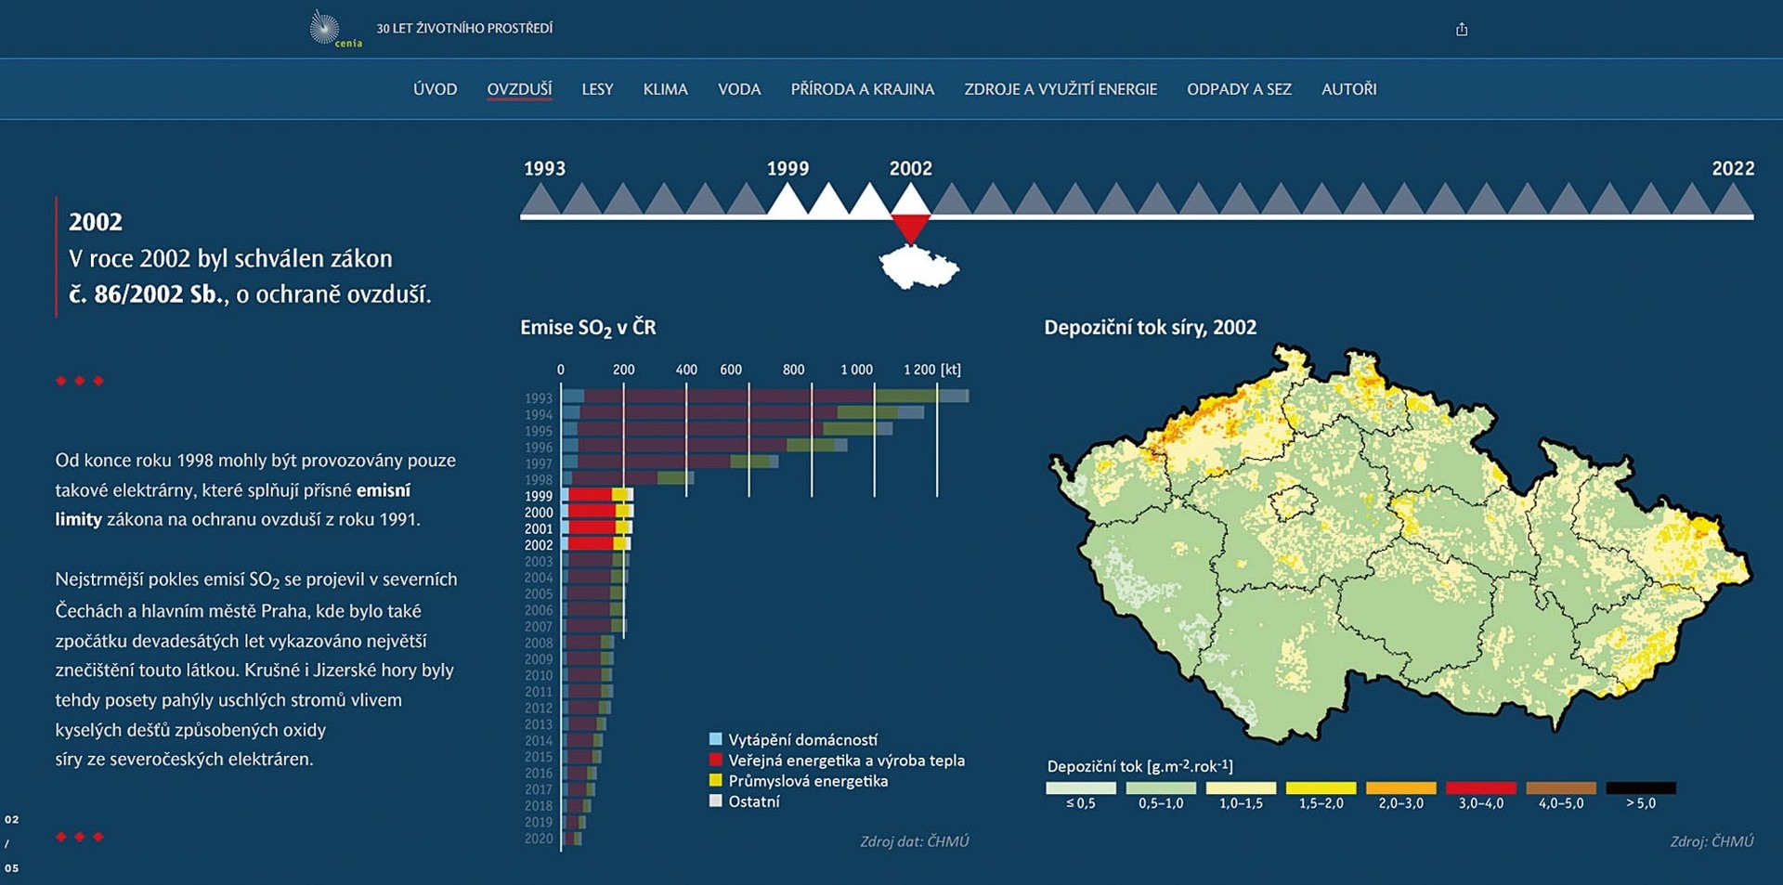Go to the Voda section
This screenshot has height=885, width=1783.
738,89
